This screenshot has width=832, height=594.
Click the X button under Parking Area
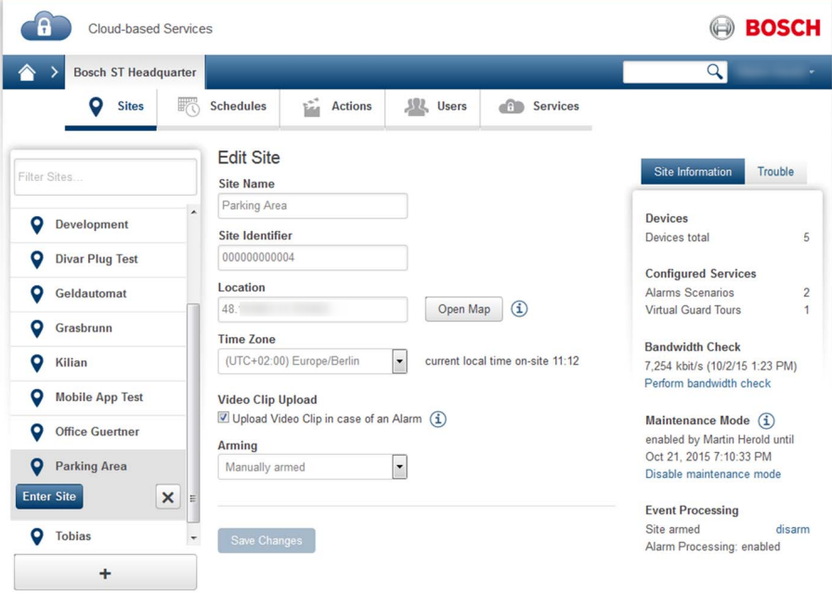[167, 497]
